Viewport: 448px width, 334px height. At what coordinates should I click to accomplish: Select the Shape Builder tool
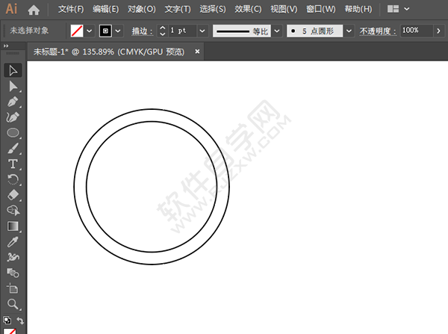tap(13, 211)
